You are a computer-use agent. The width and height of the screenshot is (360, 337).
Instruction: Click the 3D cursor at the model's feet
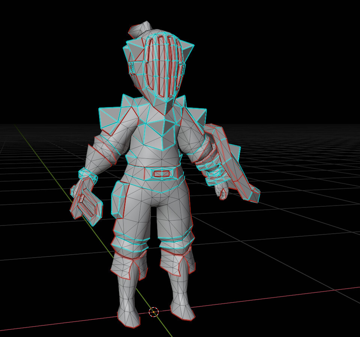pyautogui.click(x=154, y=312)
